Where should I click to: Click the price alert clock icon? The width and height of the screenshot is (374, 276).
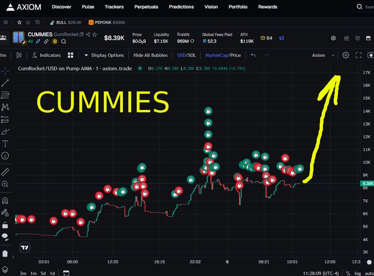click(358, 38)
